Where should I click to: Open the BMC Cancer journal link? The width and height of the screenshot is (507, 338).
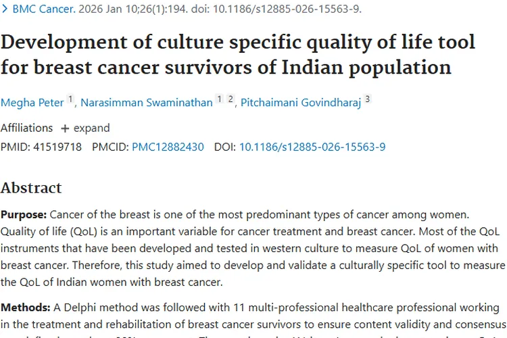[x=43, y=9]
